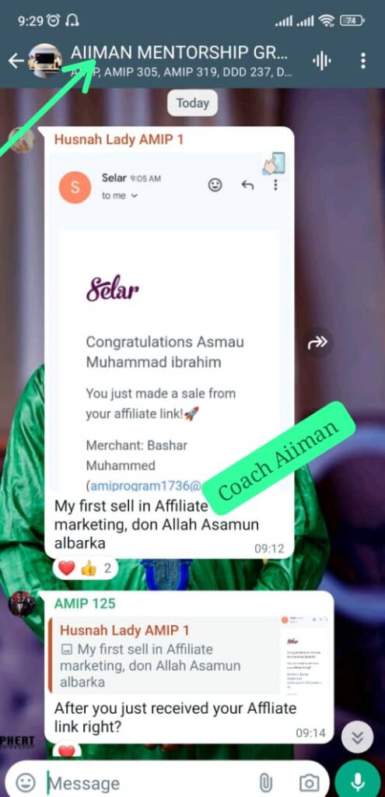The width and height of the screenshot is (385, 797).
Task: Jump to latest messages with down chevrons
Action: click(x=358, y=737)
